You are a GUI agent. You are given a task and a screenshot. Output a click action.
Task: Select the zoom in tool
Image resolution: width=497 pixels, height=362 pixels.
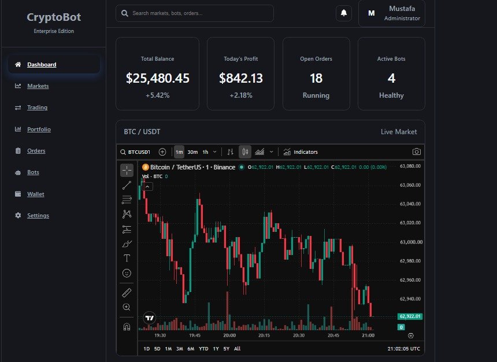coord(127,307)
